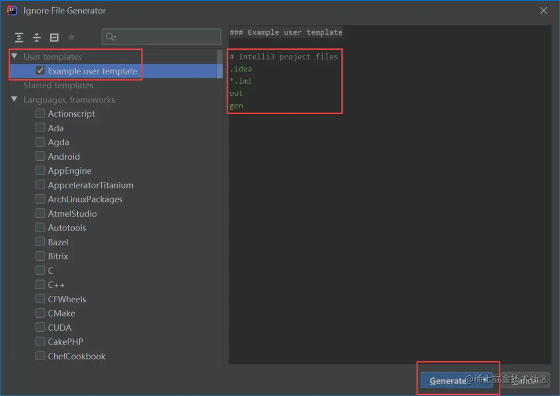
Task: Select the Bitrix checkbox
Action: [40, 256]
